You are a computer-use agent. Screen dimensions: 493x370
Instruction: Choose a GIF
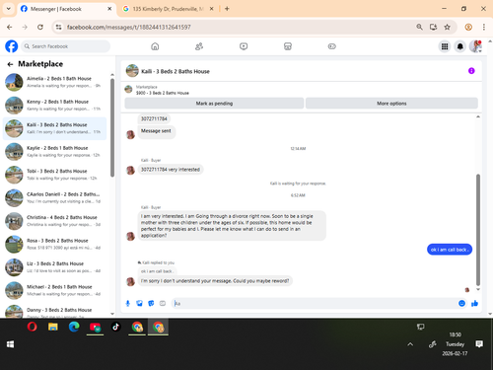tap(163, 303)
